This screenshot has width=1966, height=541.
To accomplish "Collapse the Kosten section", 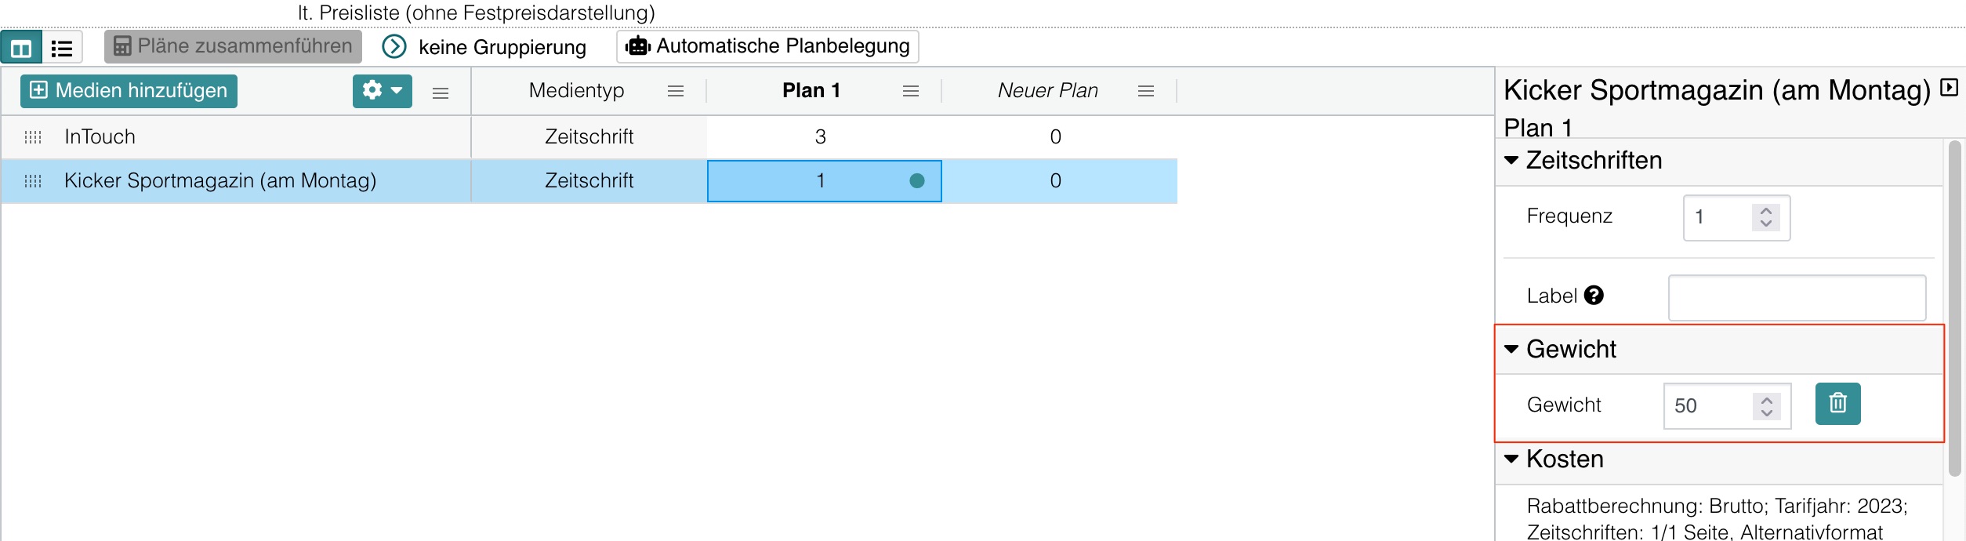I will click(1511, 459).
